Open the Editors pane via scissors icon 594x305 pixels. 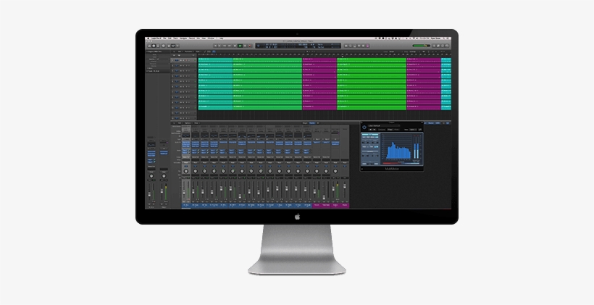coord(177,46)
